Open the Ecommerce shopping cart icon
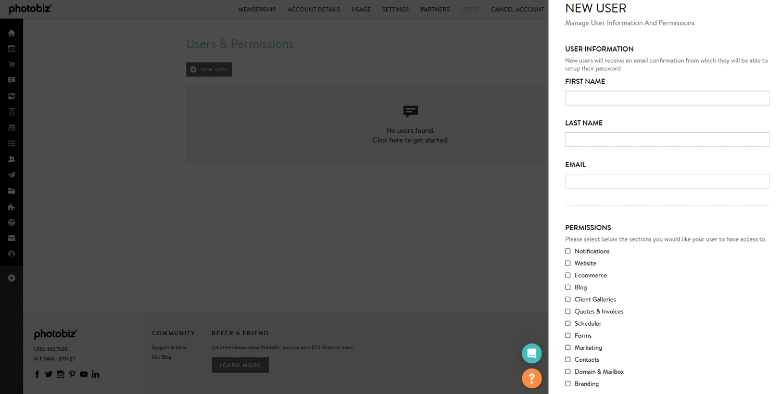This screenshot has width=781, height=394. 11,65
